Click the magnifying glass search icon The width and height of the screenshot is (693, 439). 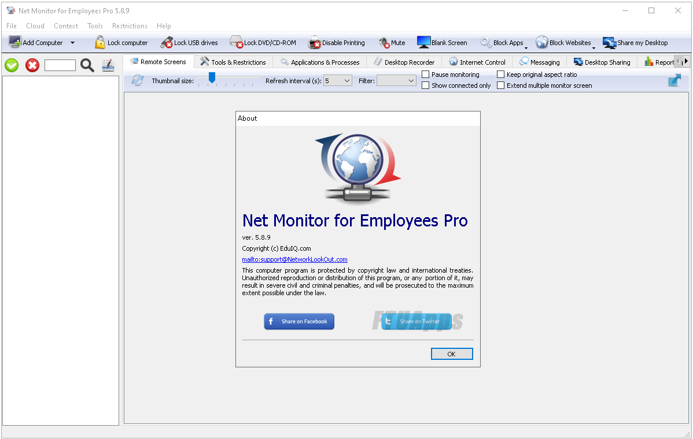click(x=87, y=65)
